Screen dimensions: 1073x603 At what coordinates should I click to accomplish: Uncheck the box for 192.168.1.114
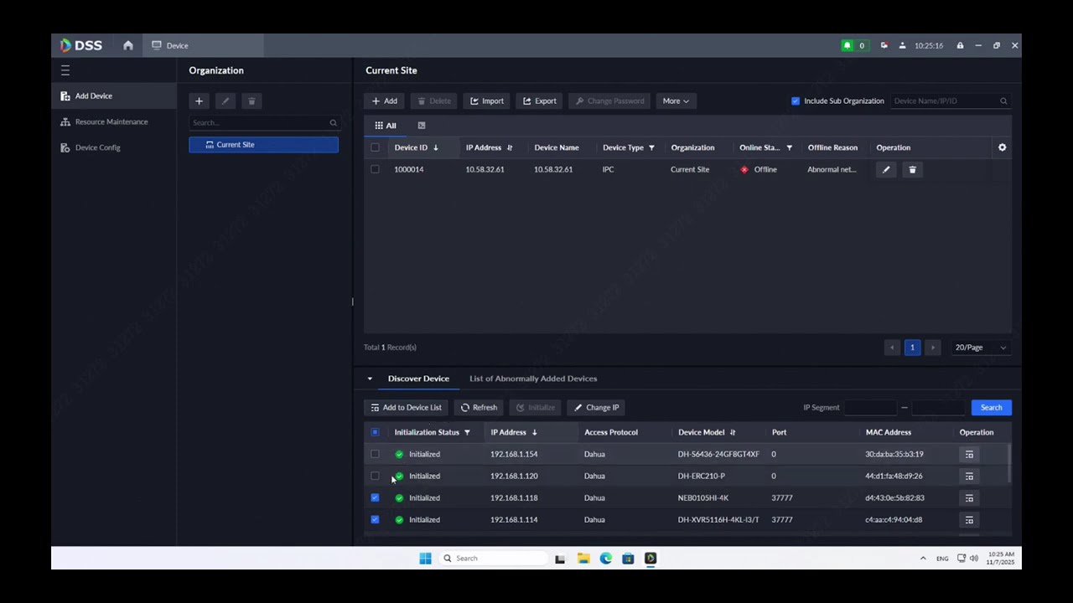(x=375, y=519)
